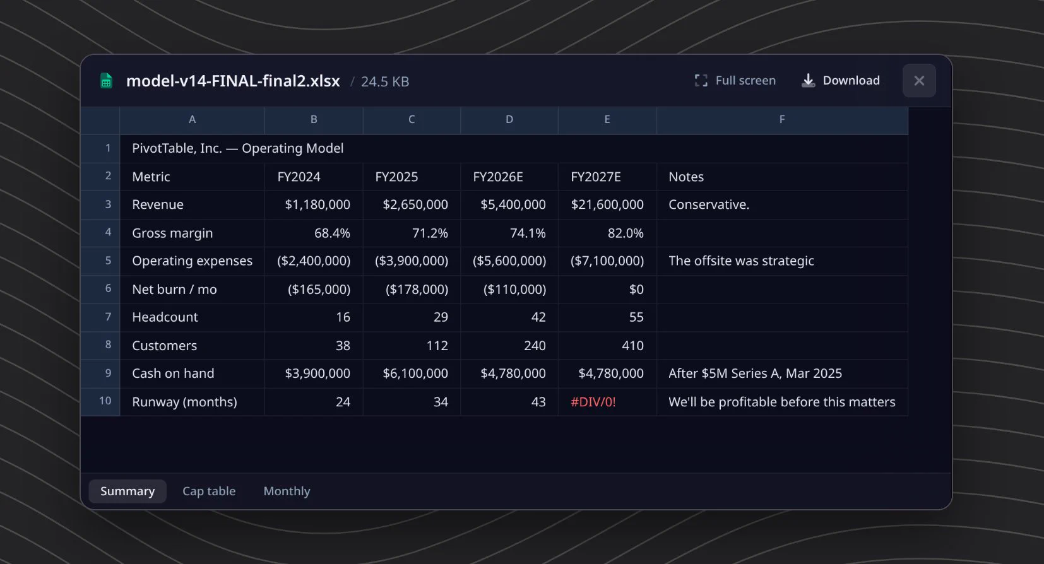Select the 'Metric' header cell
This screenshot has width=1044, height=564.
point(192,177)
